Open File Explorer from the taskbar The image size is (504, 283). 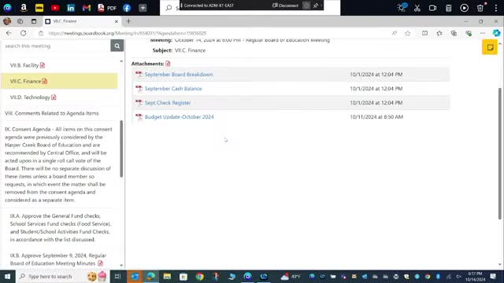[x=167, y=276]
